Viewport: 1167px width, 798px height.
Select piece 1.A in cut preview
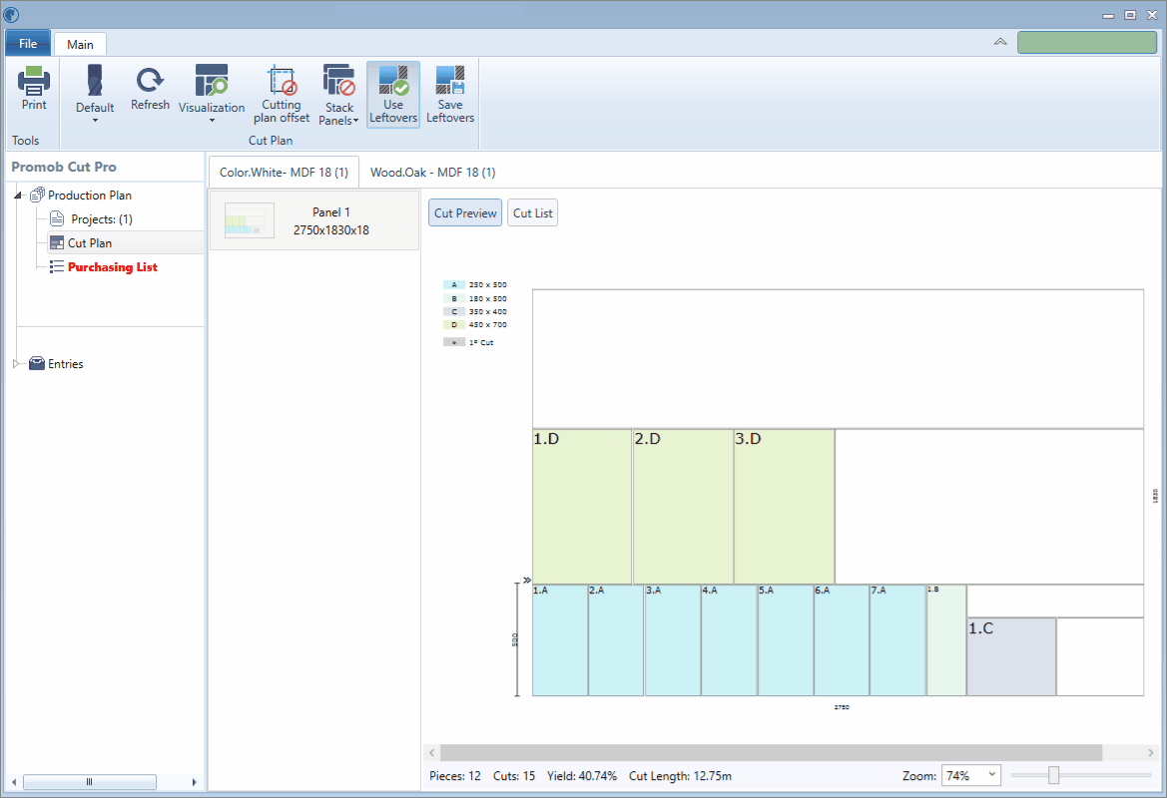[560, 640]
